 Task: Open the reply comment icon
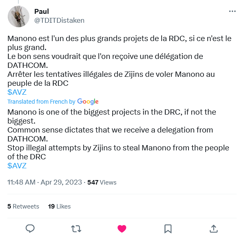click(x=30, y=228)
